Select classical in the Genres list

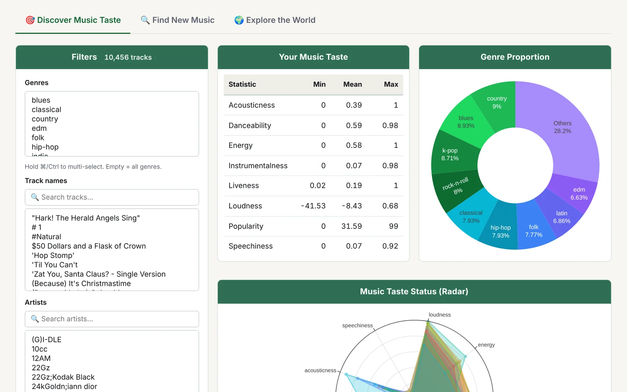click(x=112, y=110)
